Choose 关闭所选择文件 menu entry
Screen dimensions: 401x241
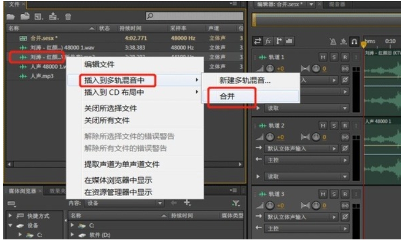coord(111,108)
